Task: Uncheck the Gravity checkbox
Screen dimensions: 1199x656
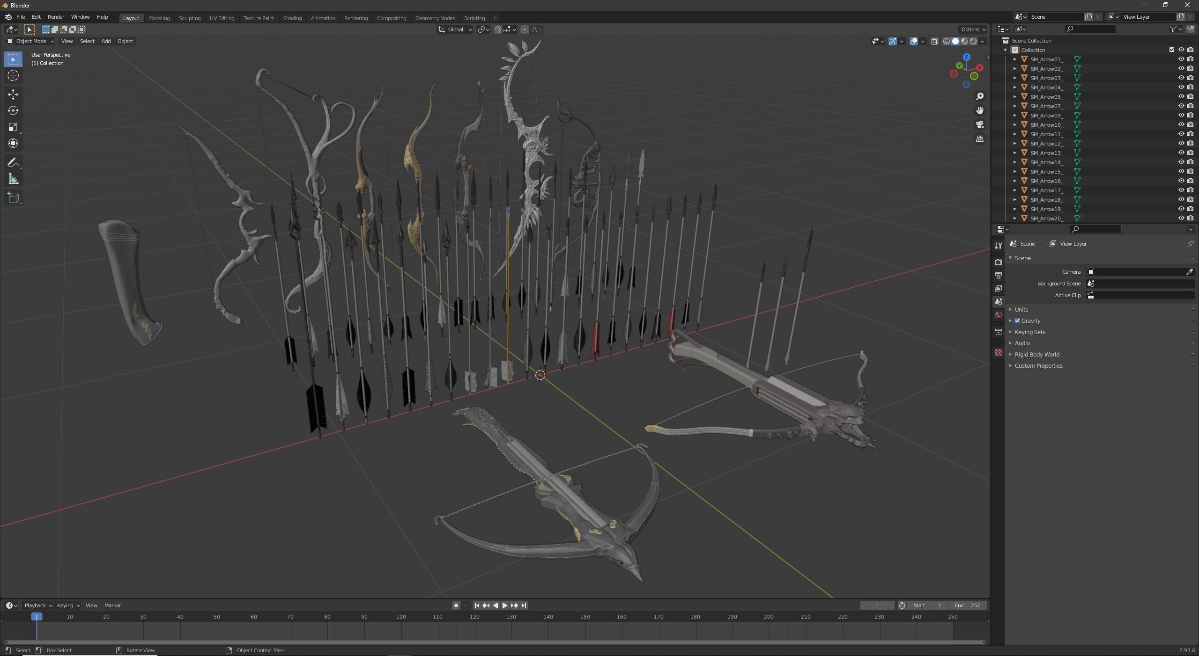Action: pos(1017,321)
